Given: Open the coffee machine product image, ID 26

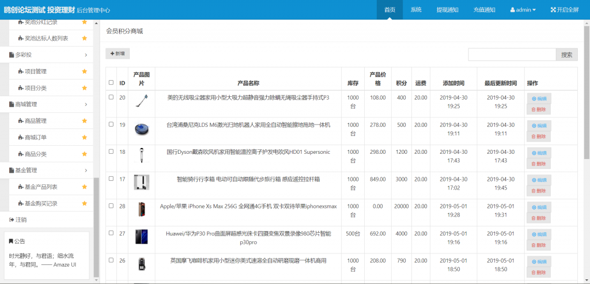Looking at the screenshot, I should click(x=142, y=264).
